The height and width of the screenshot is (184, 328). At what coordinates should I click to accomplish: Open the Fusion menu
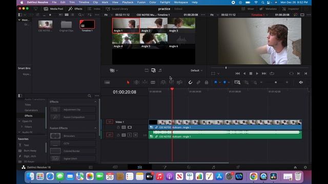click(141, 2)
